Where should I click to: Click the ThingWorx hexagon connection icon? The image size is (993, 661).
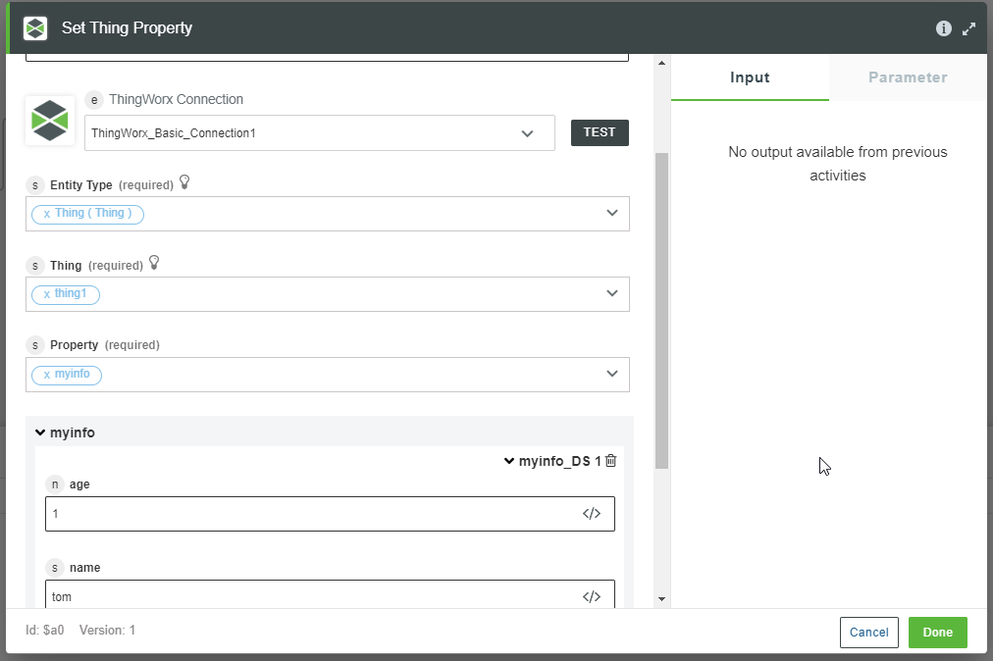coord(49,121)
